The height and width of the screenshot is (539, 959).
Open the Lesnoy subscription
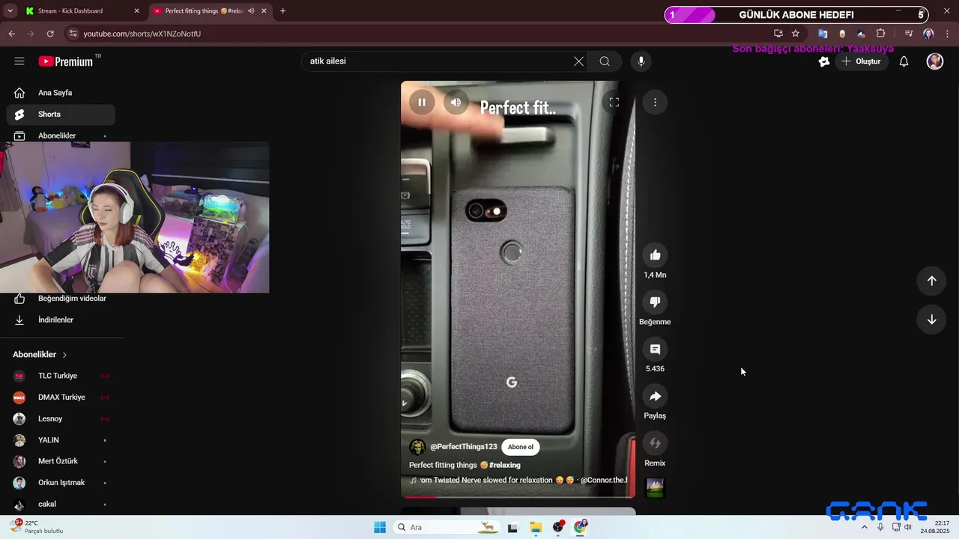point(61,419)
